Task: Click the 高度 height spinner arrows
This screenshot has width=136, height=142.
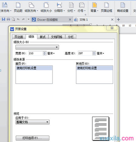Action: pyautogui.click(x=94, y=53)
